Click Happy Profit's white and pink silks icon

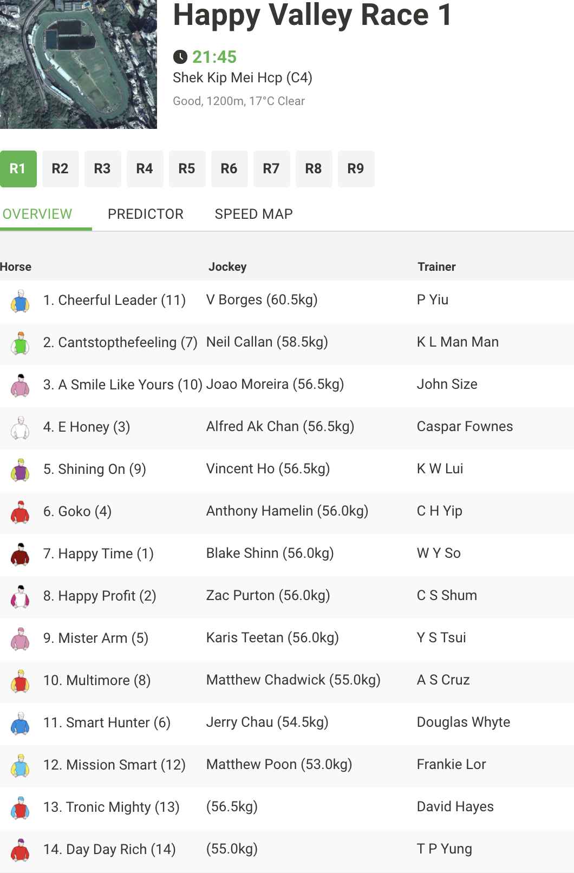coord(20,596)
